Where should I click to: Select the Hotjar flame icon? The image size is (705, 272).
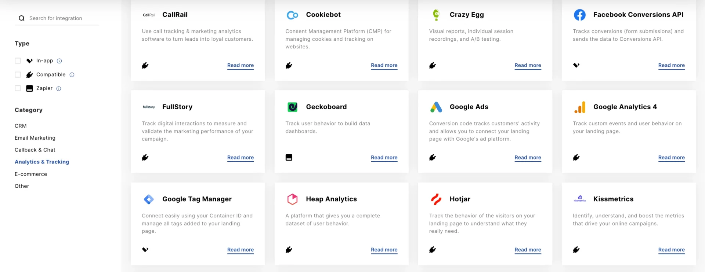click(436, 199)
